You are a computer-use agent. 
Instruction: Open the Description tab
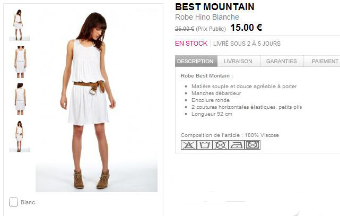click(196, 61)
